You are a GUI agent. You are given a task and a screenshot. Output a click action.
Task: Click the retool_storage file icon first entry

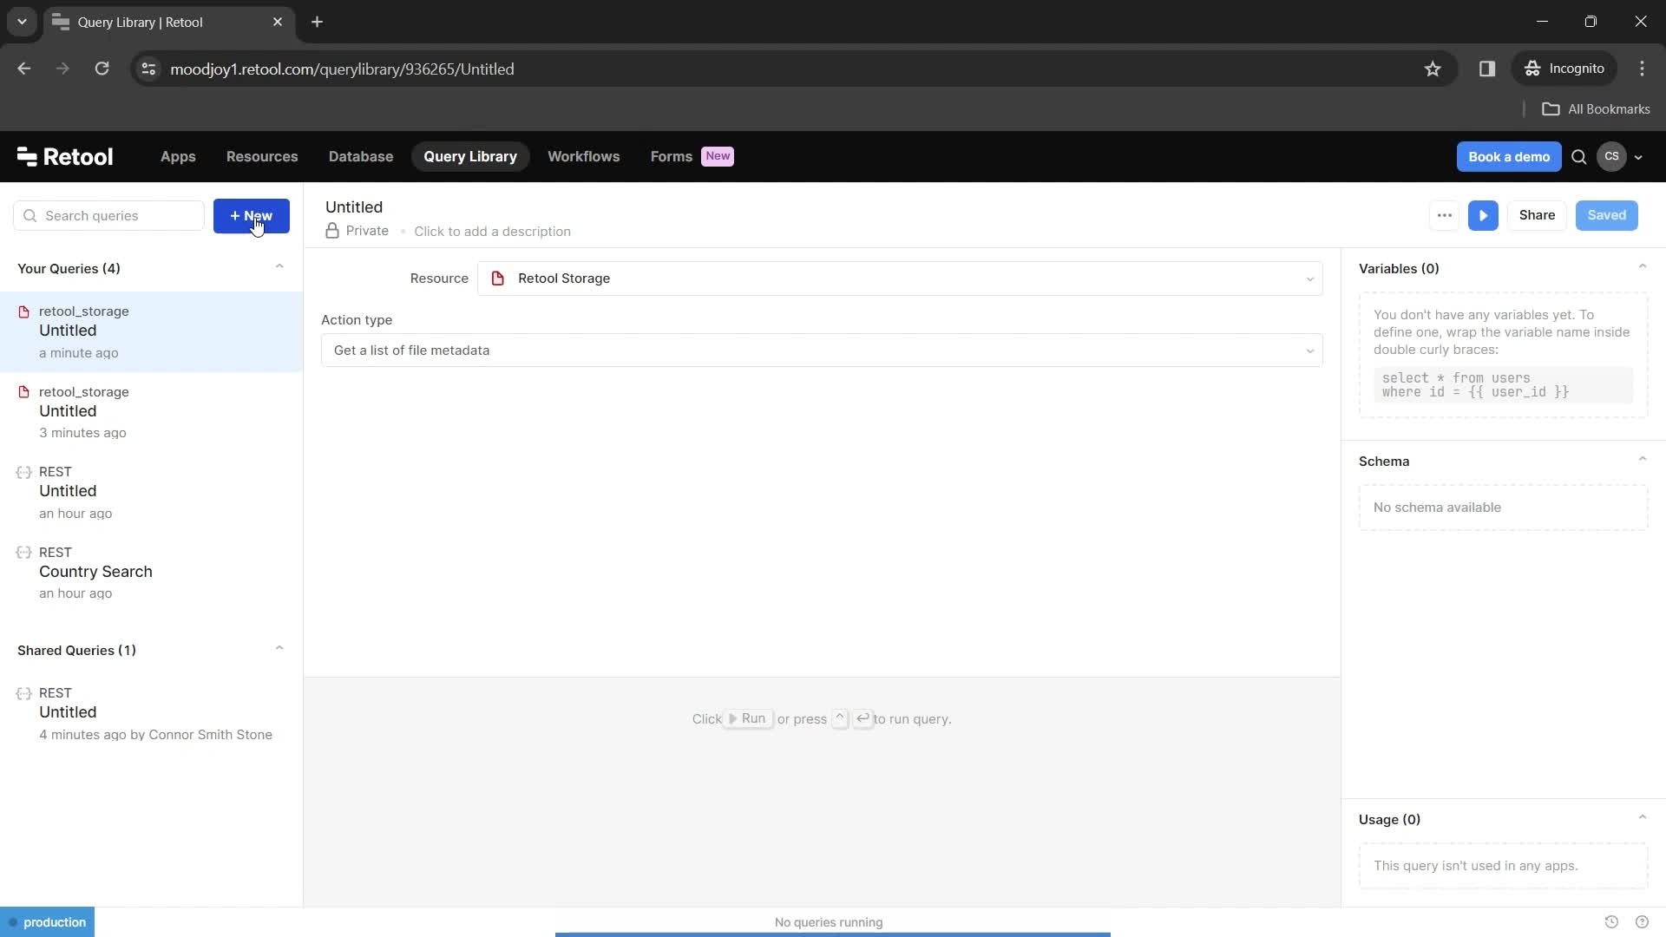(24, 311)
